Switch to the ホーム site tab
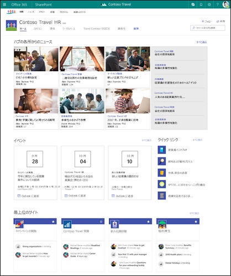 [x=23, y=29]
